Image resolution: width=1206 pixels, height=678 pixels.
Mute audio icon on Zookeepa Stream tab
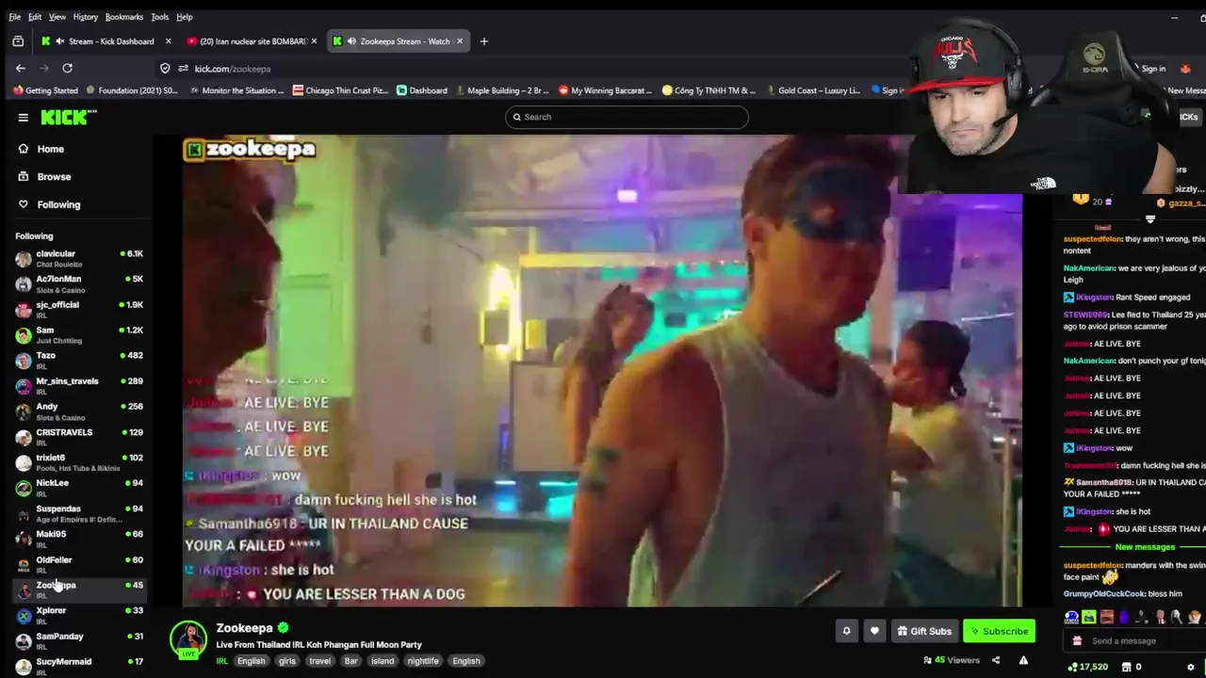click(351, 41)
